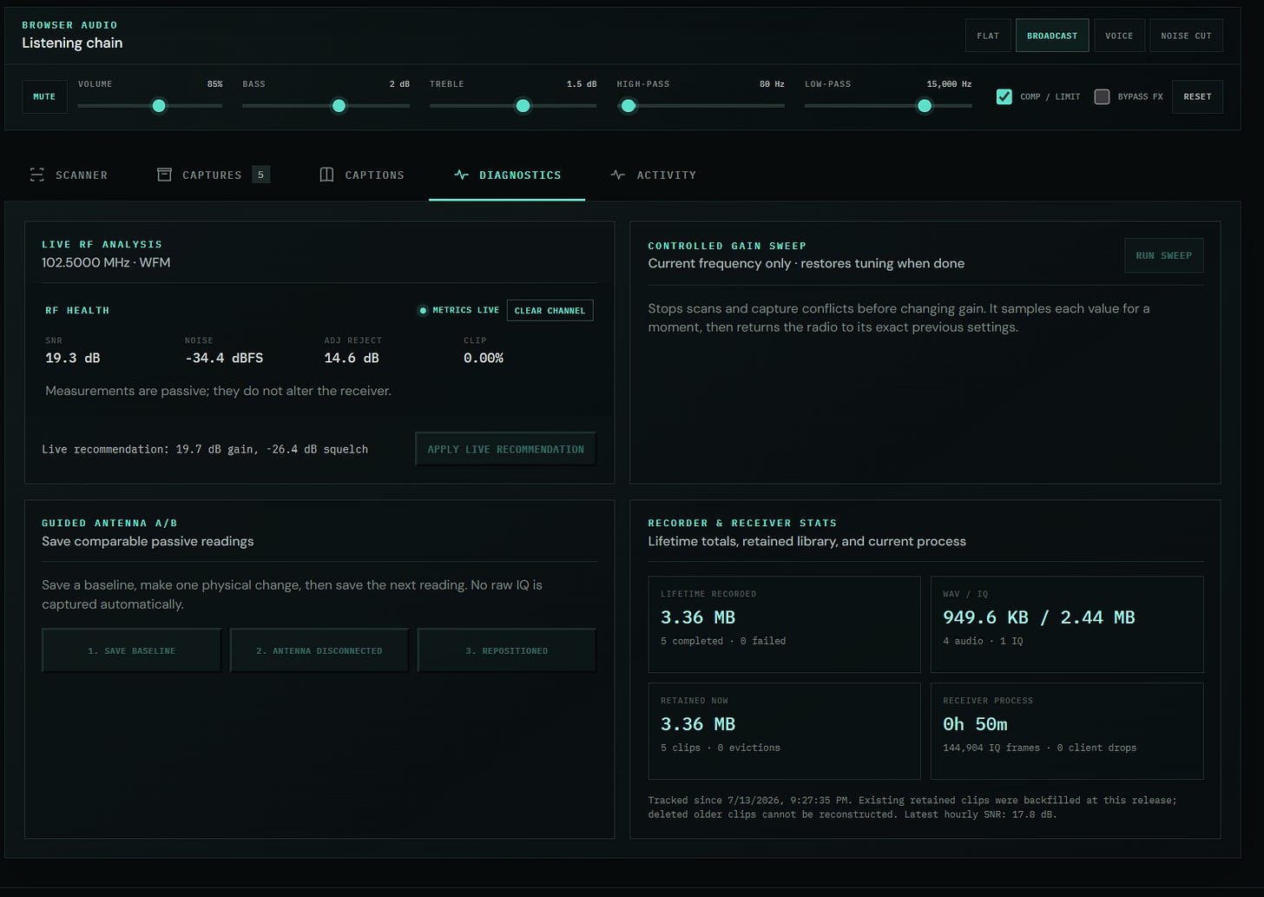This screenshot has height=897, width=1264.
Task: Click the Activity waveform icon
Action: coord(617,175)
